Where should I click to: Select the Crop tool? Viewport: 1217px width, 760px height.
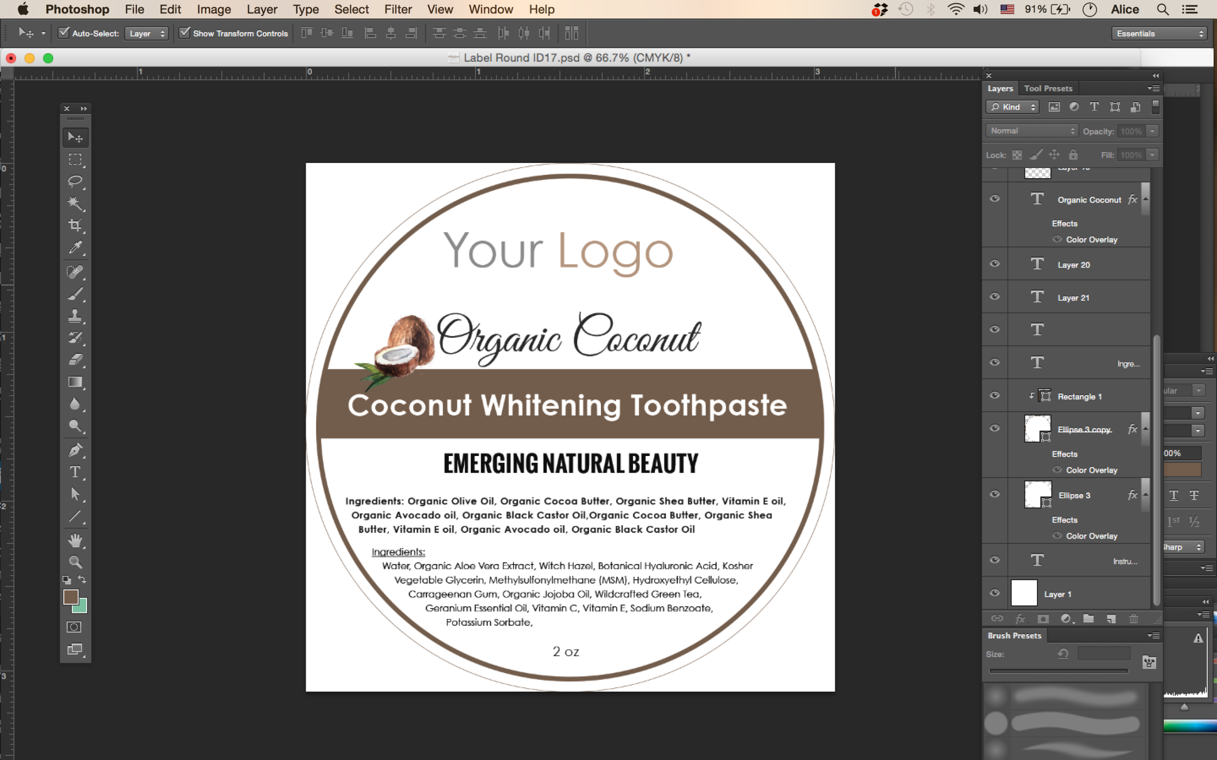point(76,225)
